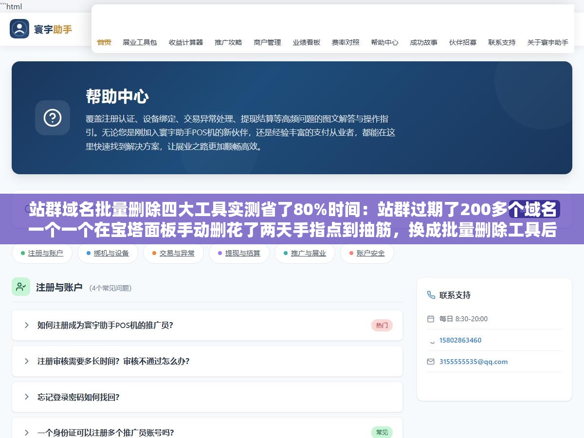Viewport: 584px width, 438px height.
Task: Select the 注册与账户 category chip
Action: coord(42,253)
